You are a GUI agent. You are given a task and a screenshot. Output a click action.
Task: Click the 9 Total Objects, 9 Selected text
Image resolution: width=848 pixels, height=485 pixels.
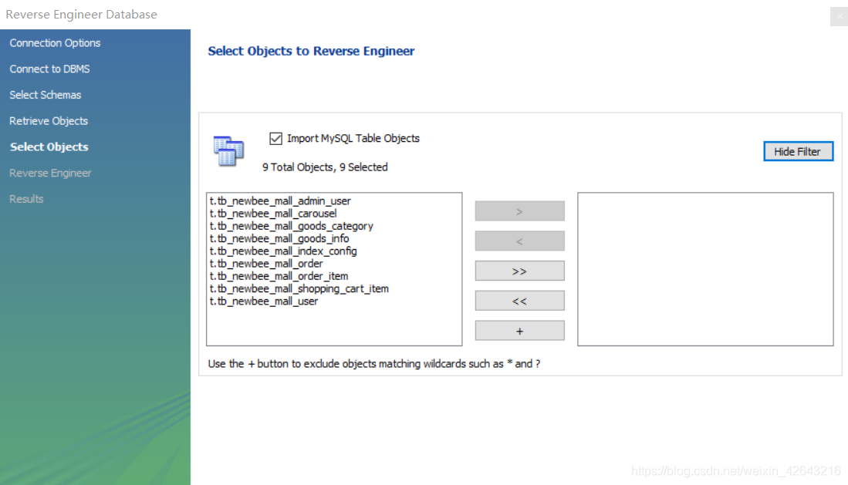pyautogui.click(x=325, y=167)
